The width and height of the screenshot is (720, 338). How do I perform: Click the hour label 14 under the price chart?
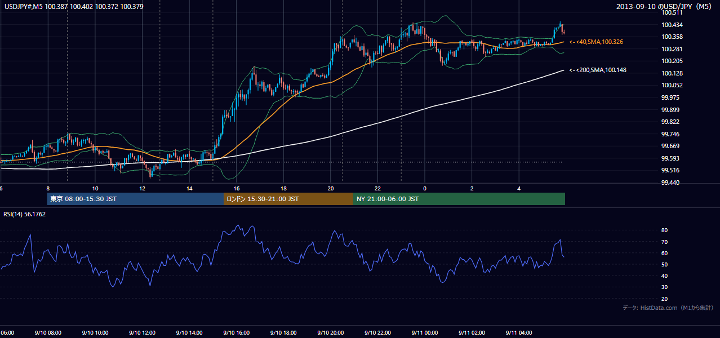(189, 188)
